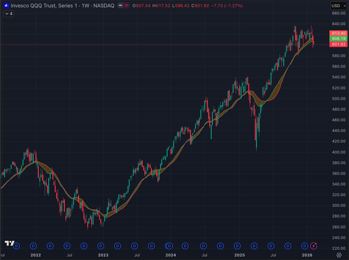Viewport: 349px width, 260px height.
Task: Click the 640.00 price axis label
Action: [339, 24]
